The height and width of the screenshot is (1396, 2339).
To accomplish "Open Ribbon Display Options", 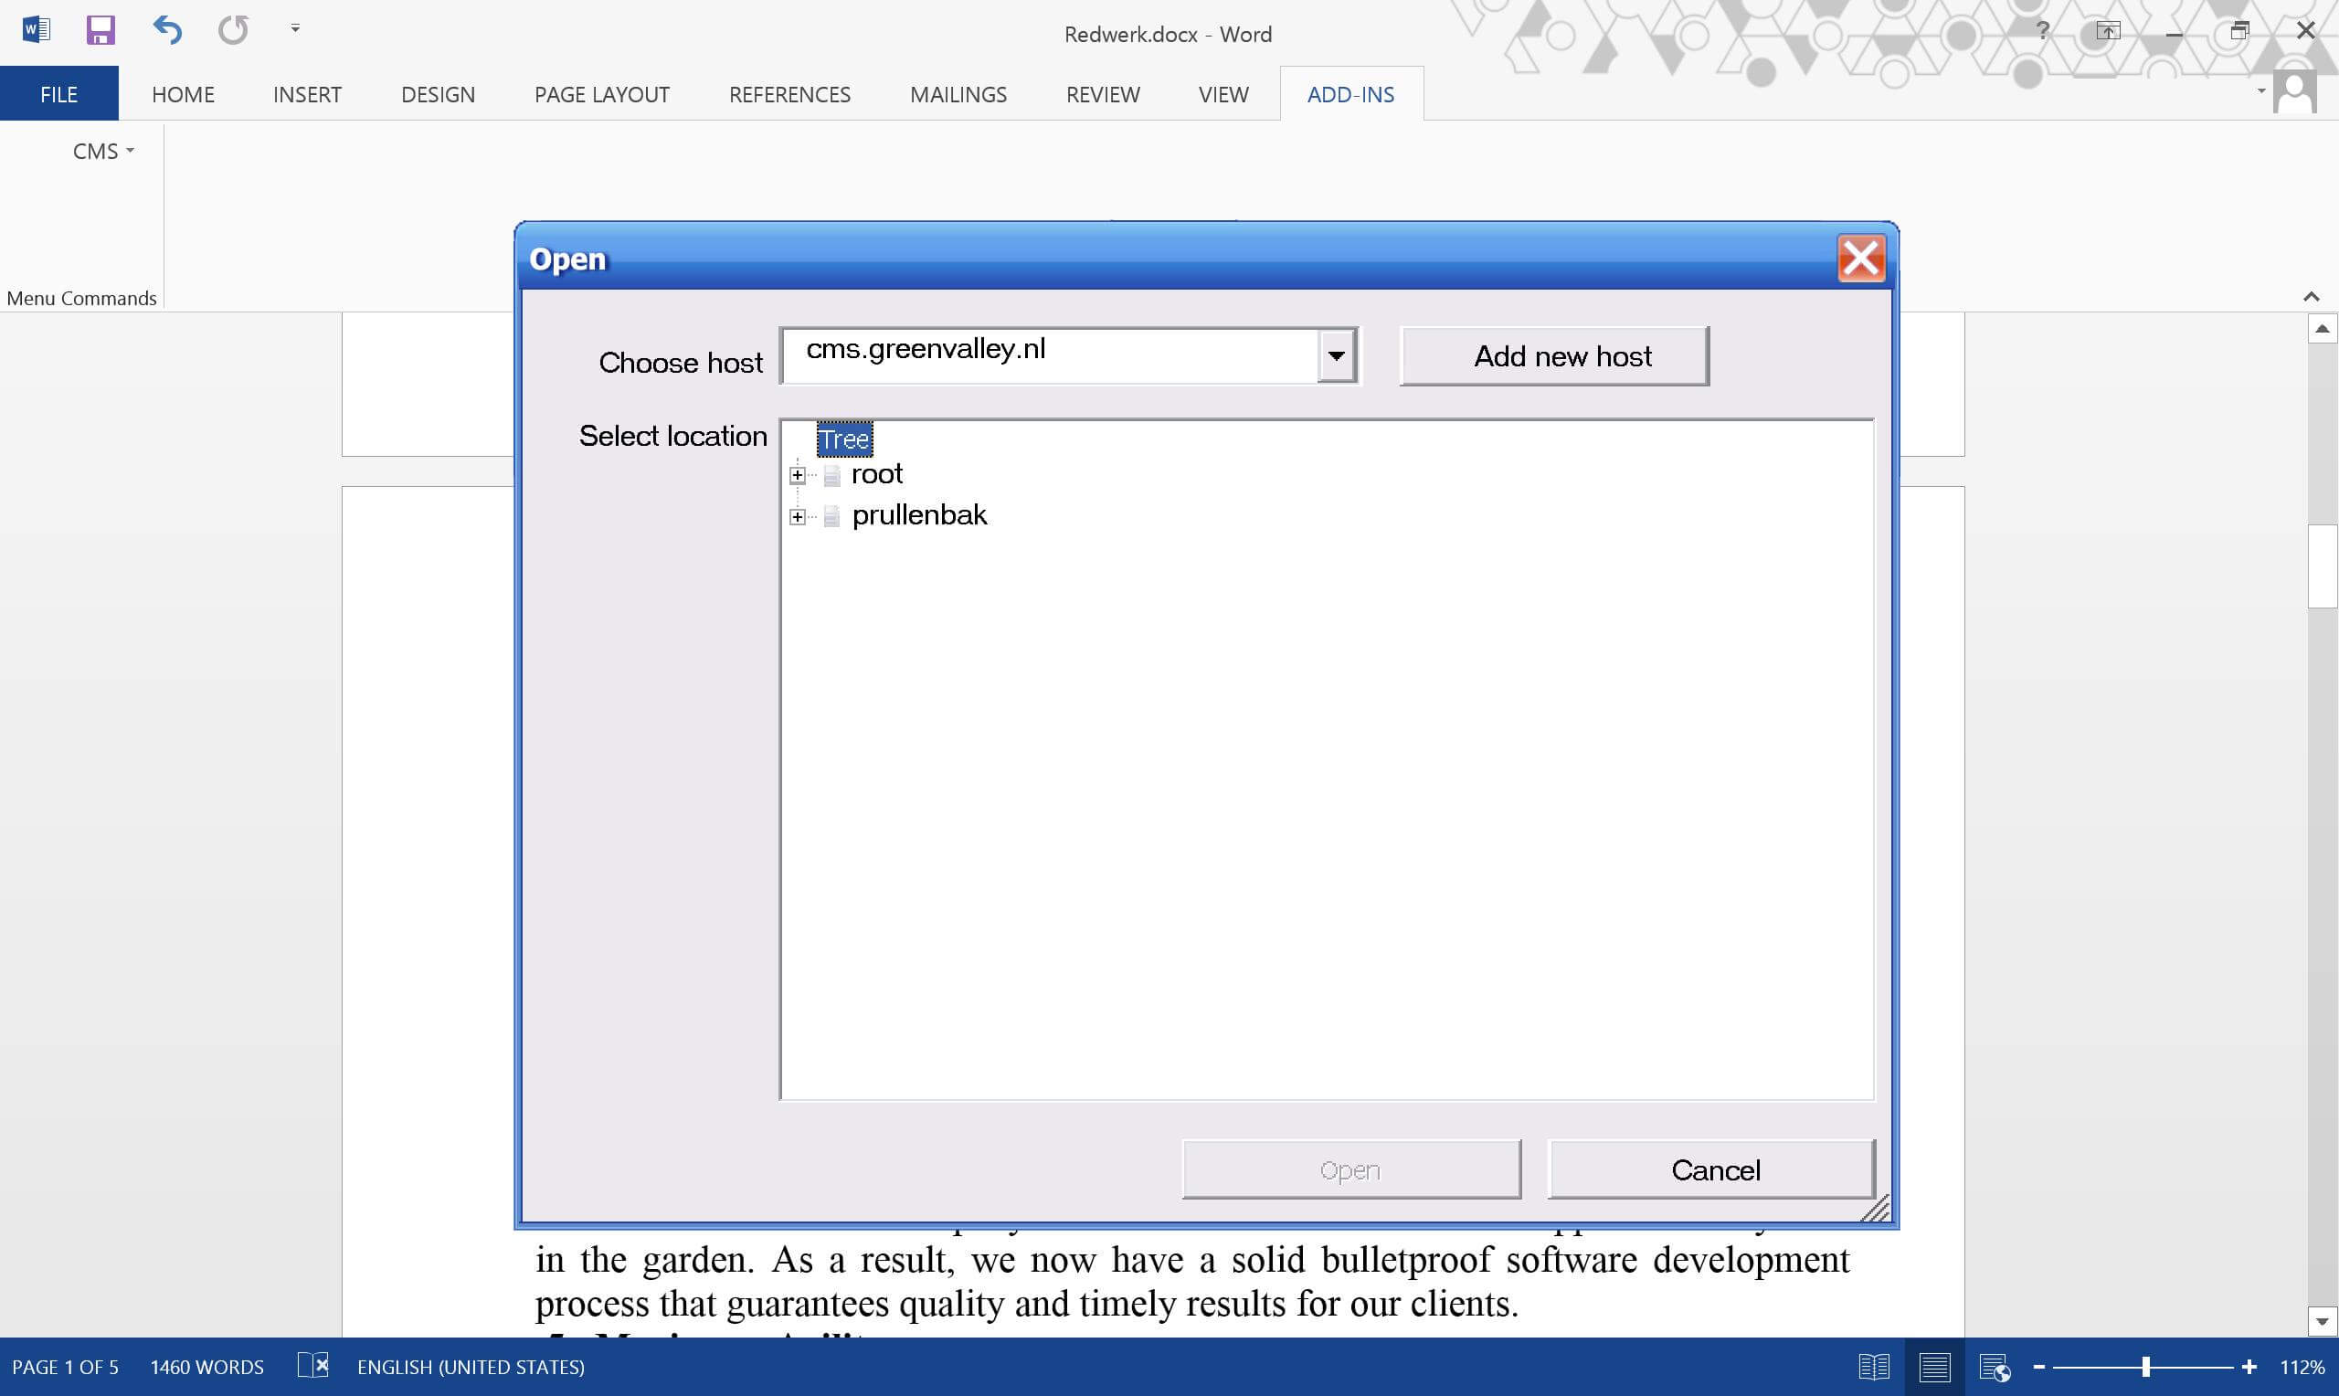I will (x=2108, y=31).
